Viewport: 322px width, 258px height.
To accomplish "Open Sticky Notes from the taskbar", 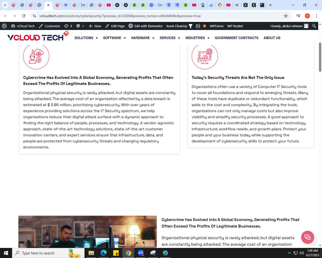I will pos(116,253).
